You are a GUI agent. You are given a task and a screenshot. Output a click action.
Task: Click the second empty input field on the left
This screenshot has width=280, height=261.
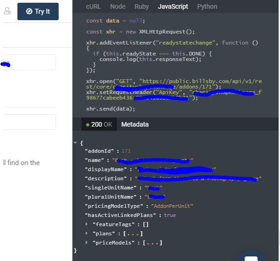[29, 122]
